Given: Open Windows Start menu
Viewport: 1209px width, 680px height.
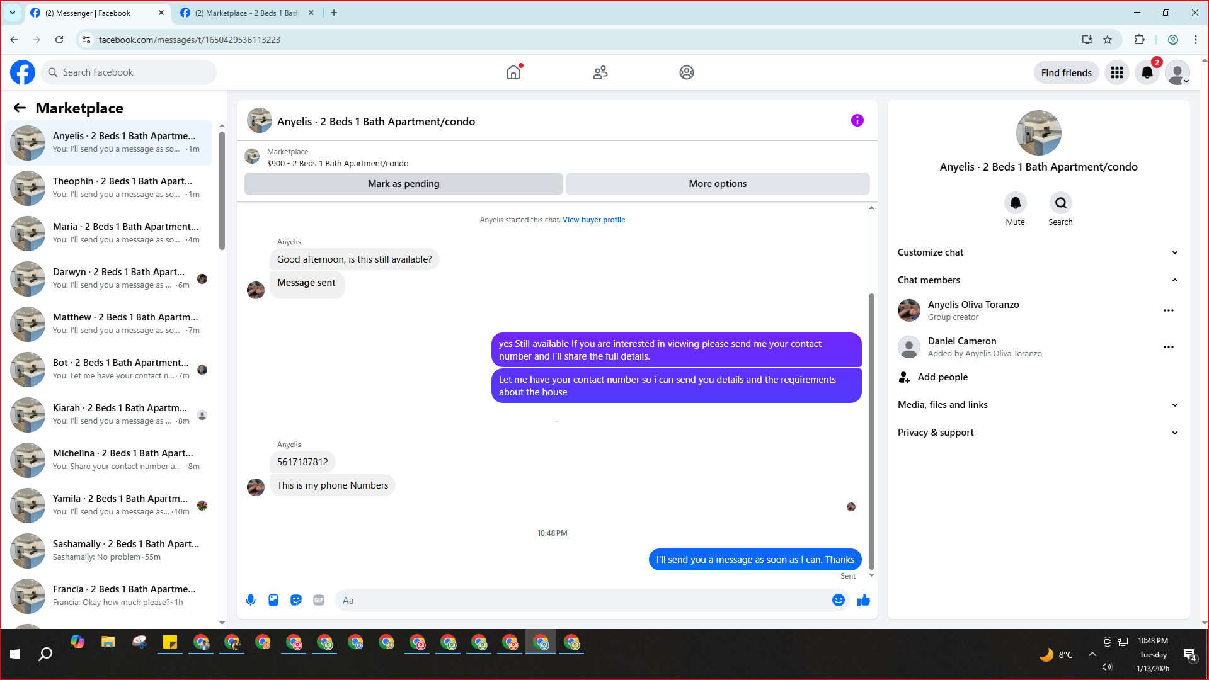Looking at the screenshot, I should 15,654.
